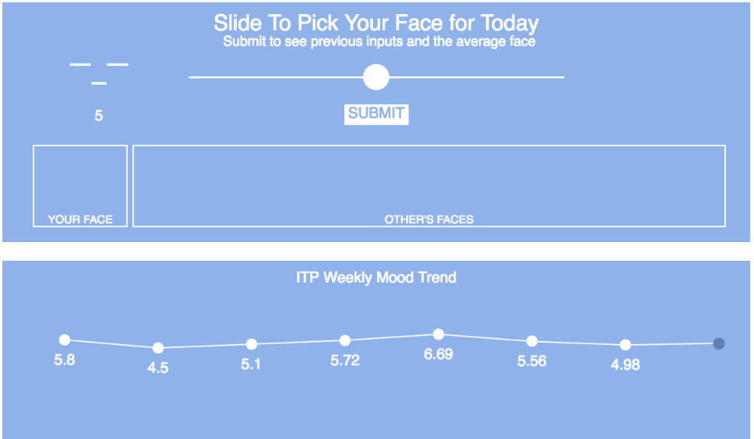Click the 6.69 text label under the peak
Screen dimensions: 754x439
coord(439,355)
